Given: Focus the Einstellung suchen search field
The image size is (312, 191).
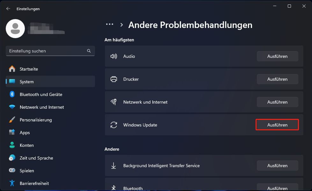Looking at the screenshot, I should [50, 51].
